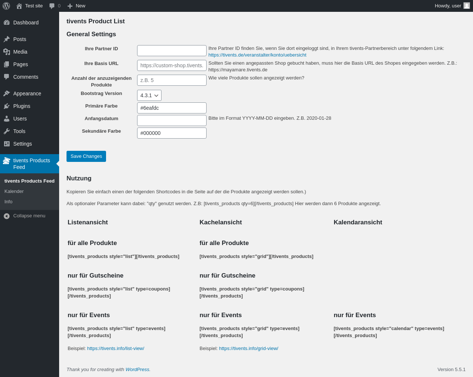Click the Users person icon
The image size is (473, 377).
7,119
